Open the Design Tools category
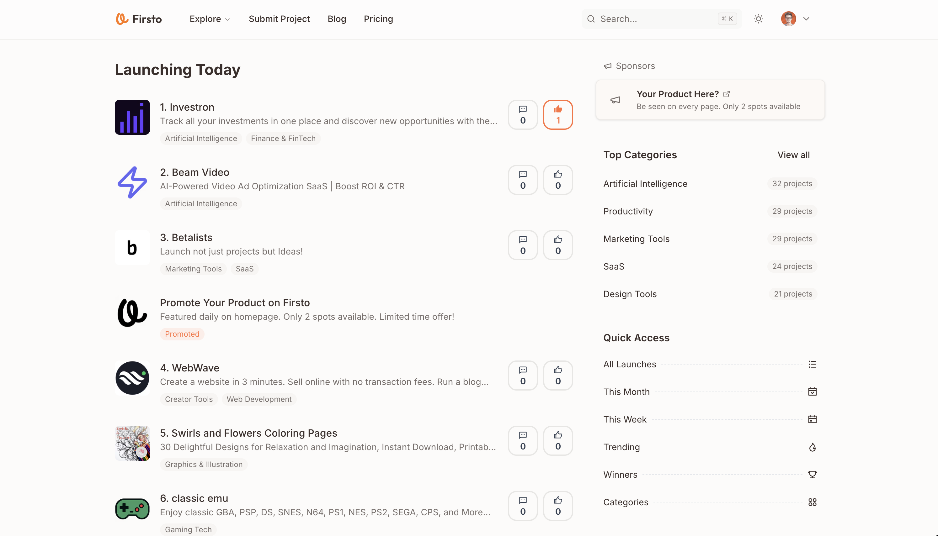938x536 pixels. (x=630, y=294)
